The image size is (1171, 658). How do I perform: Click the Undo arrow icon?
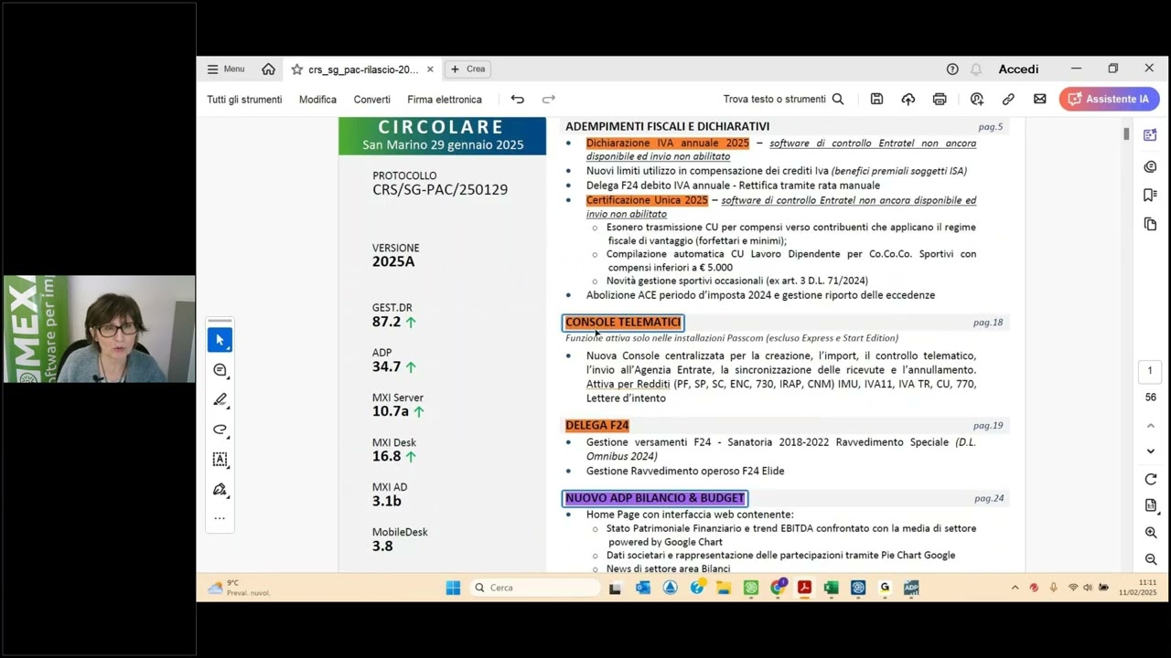[518, 100]
